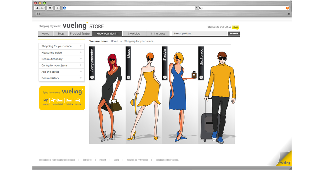
Task: Click the flying hoy means vueling logo
Action: tap(62, 92)
